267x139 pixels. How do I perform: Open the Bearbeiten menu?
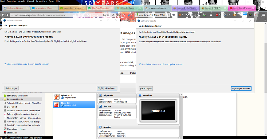(11, 1)
